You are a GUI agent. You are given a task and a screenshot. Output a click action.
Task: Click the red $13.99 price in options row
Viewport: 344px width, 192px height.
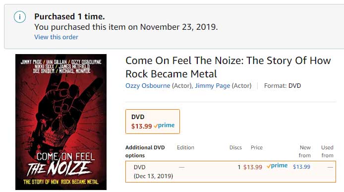tap(252, 167)
